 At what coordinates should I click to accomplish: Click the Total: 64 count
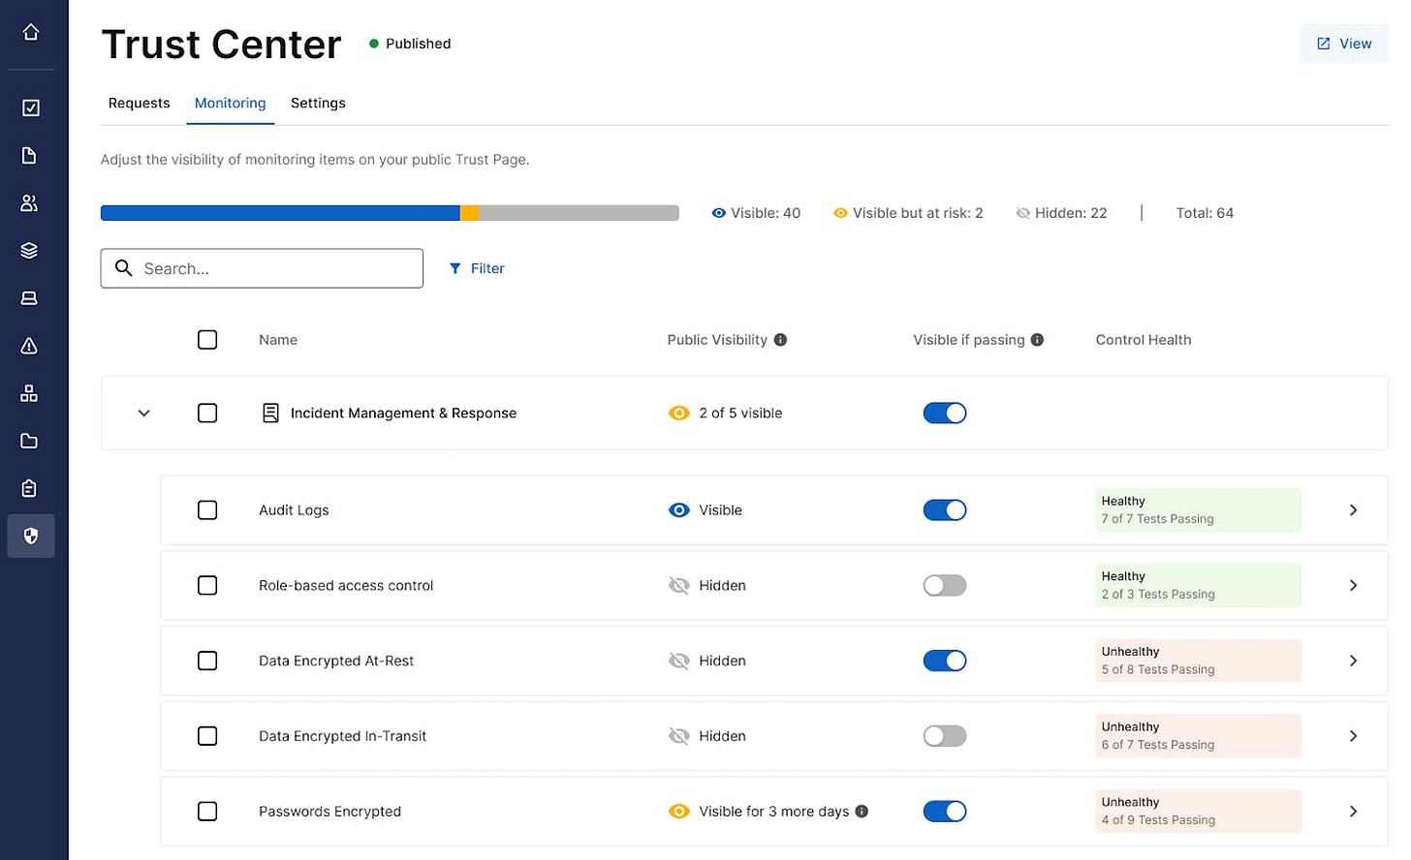coord(1205,213)
